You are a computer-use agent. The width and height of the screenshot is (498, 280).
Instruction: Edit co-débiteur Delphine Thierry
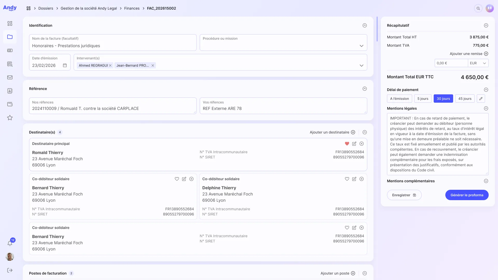click(x=354, y=179)
